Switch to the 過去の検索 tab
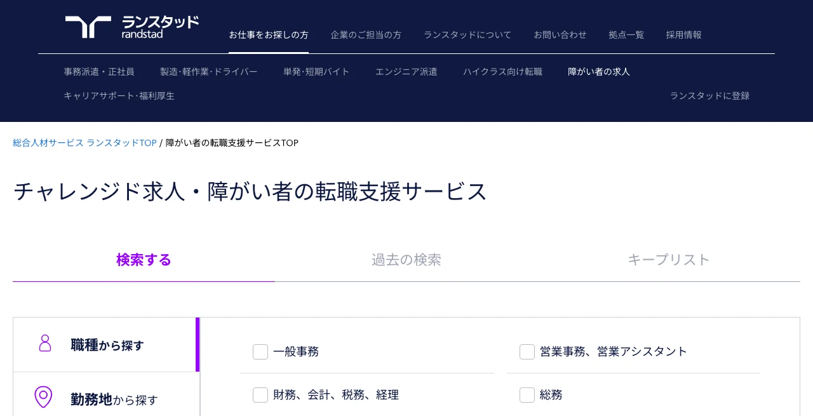Screen dimensions: 813x416 pos(406,260)
